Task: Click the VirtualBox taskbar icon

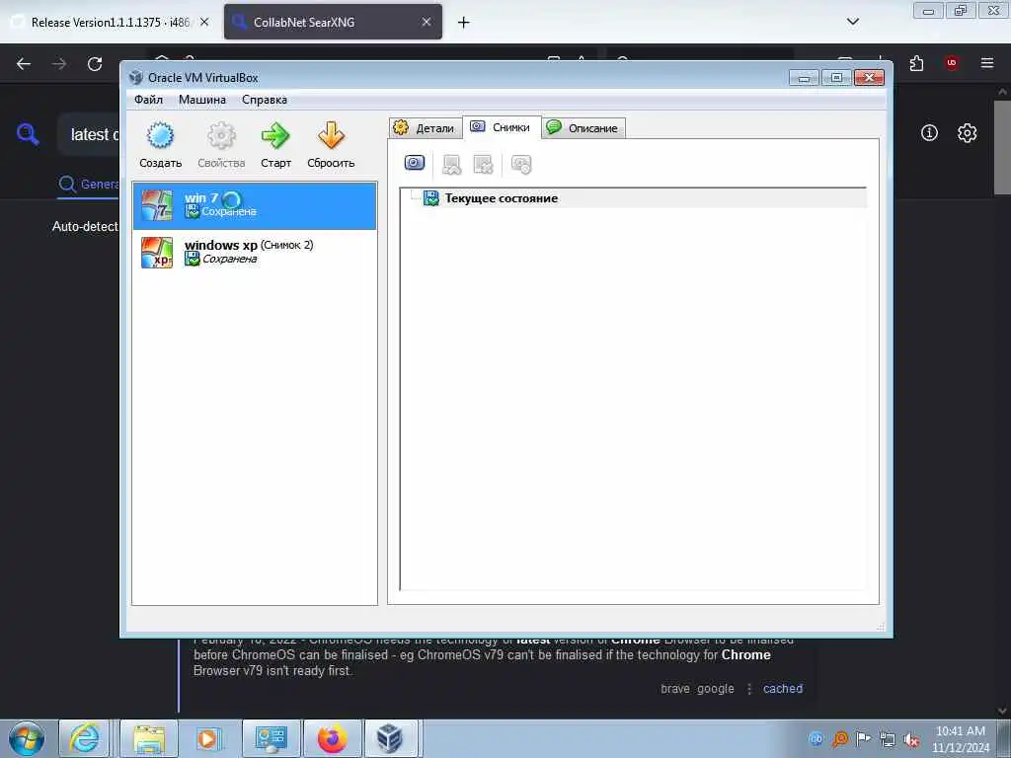Action: pyautogui.click(x=390, y=738)
